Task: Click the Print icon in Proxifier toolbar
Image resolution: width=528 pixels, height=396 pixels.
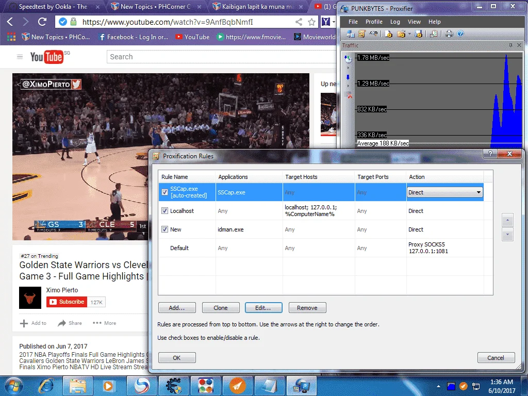Action: pyautogui.click(x=449, y=34)
